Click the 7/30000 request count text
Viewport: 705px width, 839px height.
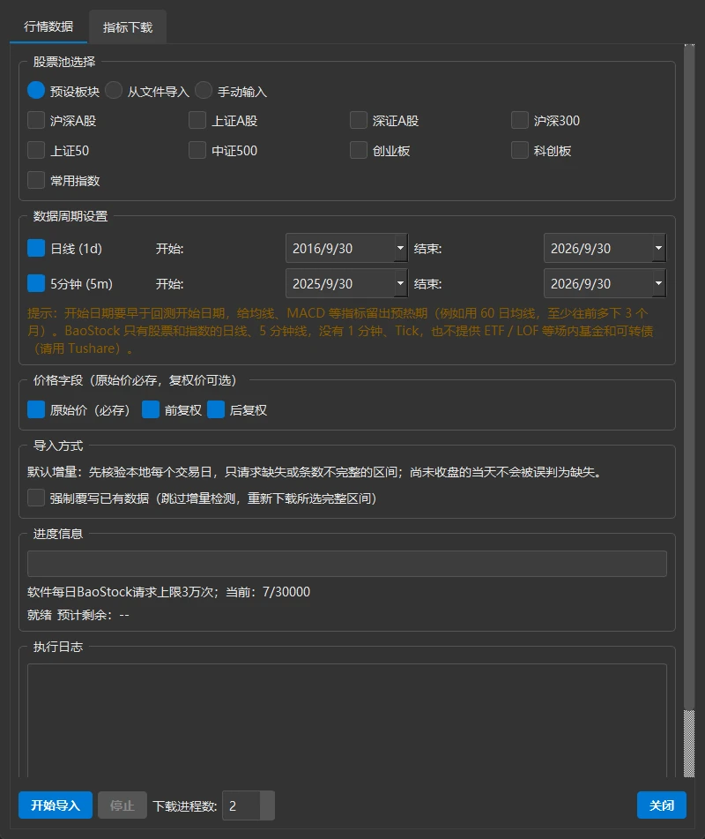pyautogui.click(x=286, y=592)
